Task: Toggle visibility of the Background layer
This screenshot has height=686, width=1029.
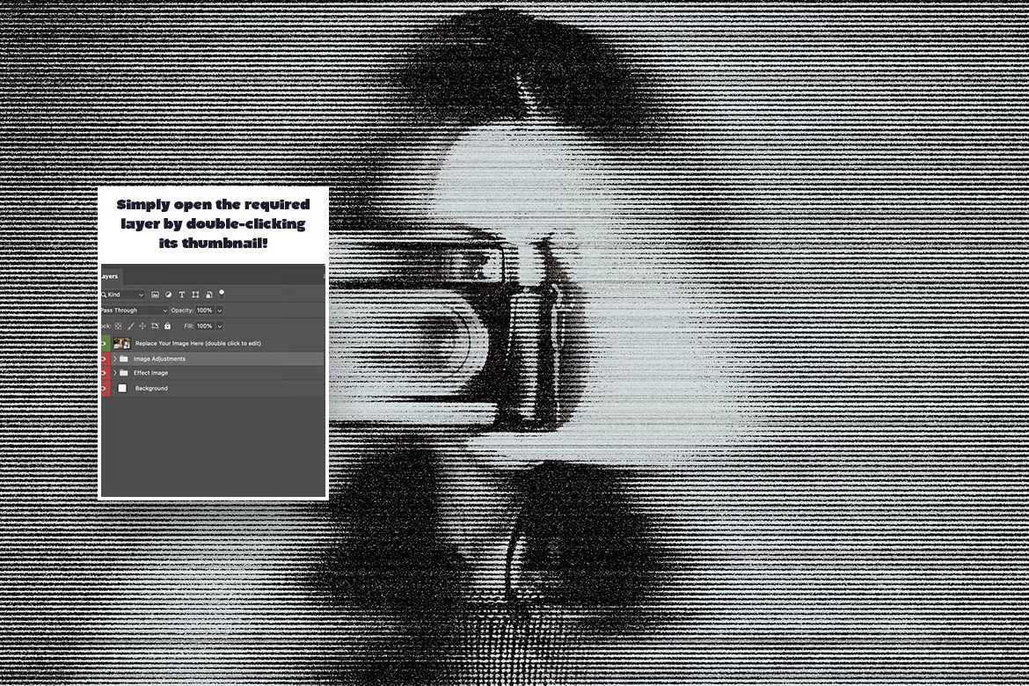Action: tap(105, 388)
